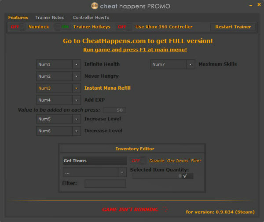Open the Num5 hotkey dropdown arrow
This screenshot has height=222, width=264.
click(x=77, y=119)
